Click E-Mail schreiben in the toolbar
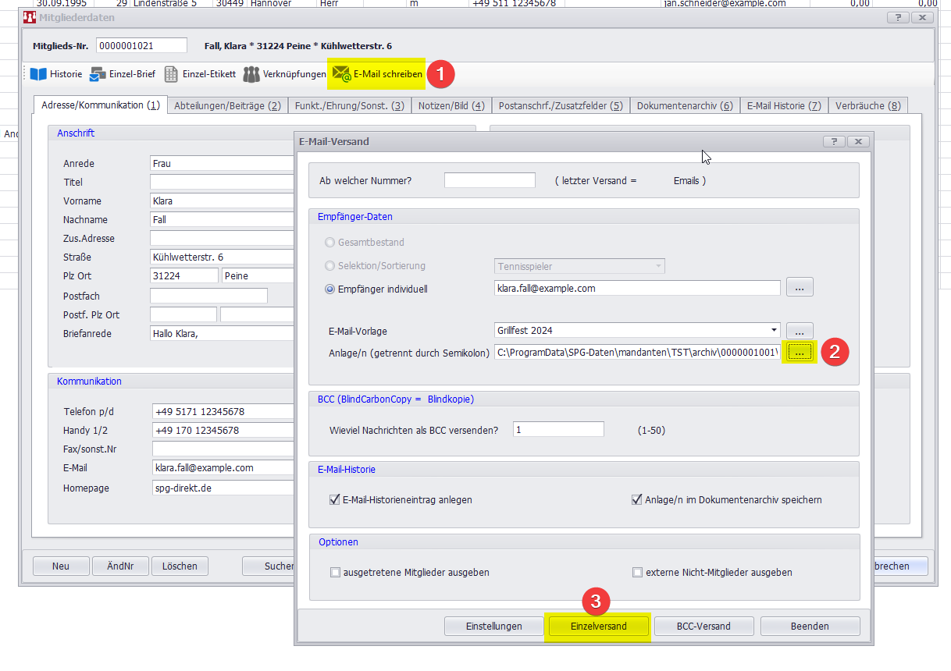Image resolution: width=951 pixels, height=671 pixels. click(x=378, y=74)
